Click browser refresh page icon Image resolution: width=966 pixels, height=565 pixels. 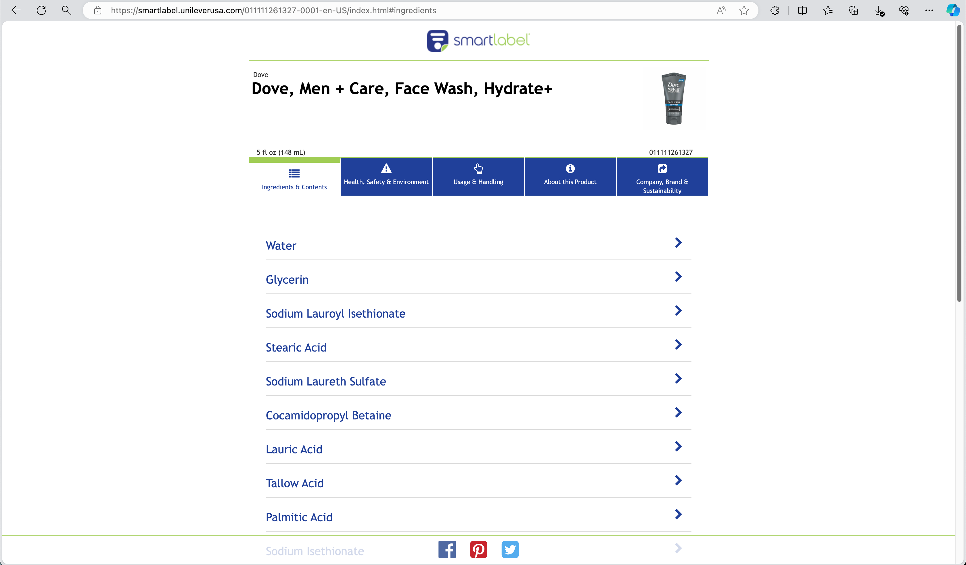(x=41, y=10)
